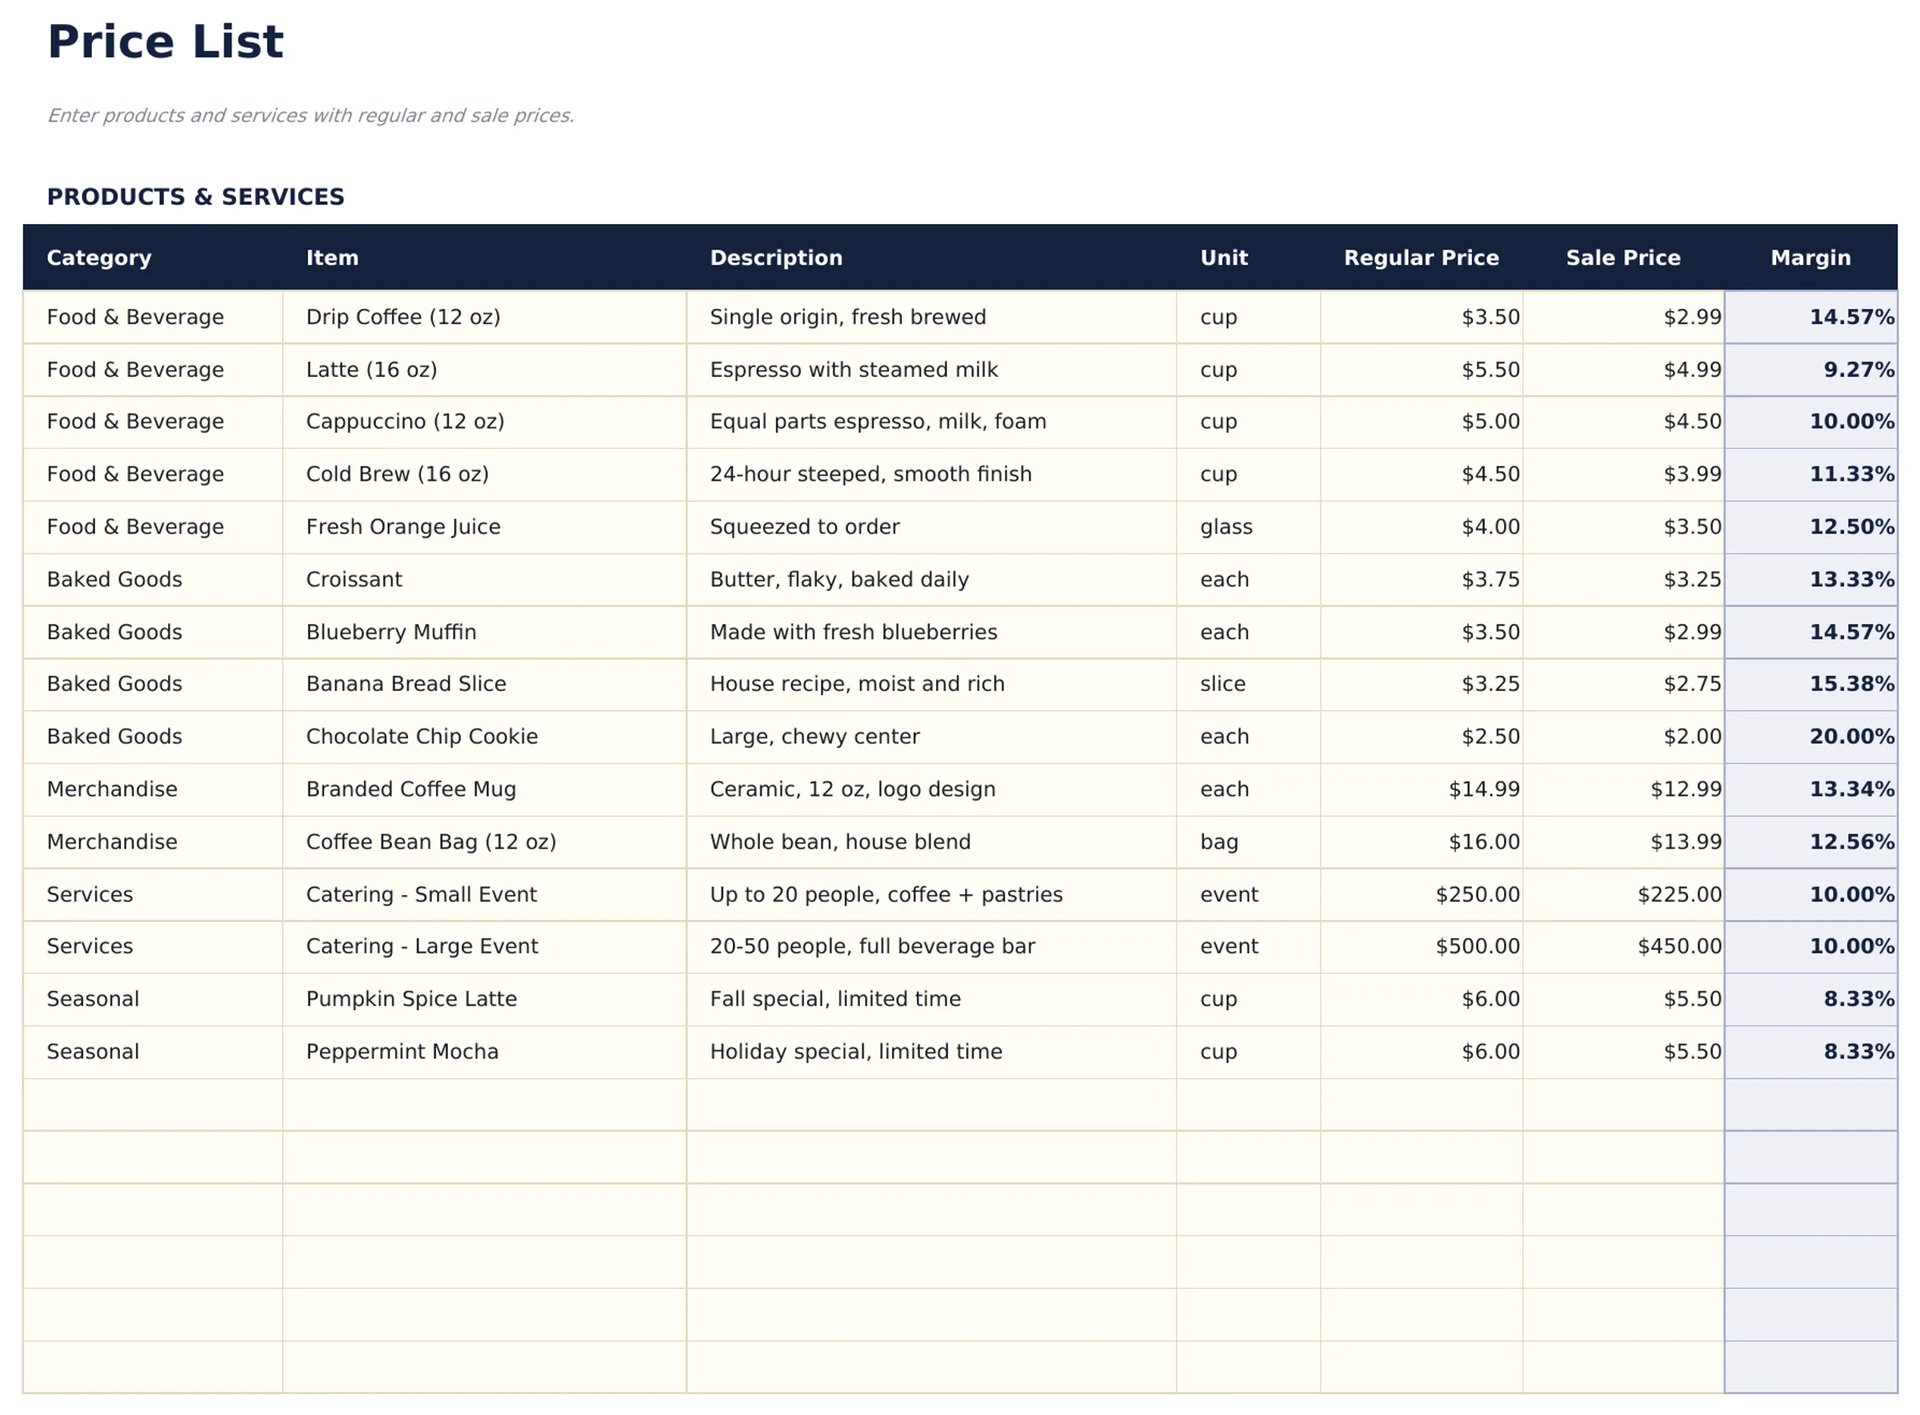
Task: Click the Margin column header
Action: click(1810, 257)
